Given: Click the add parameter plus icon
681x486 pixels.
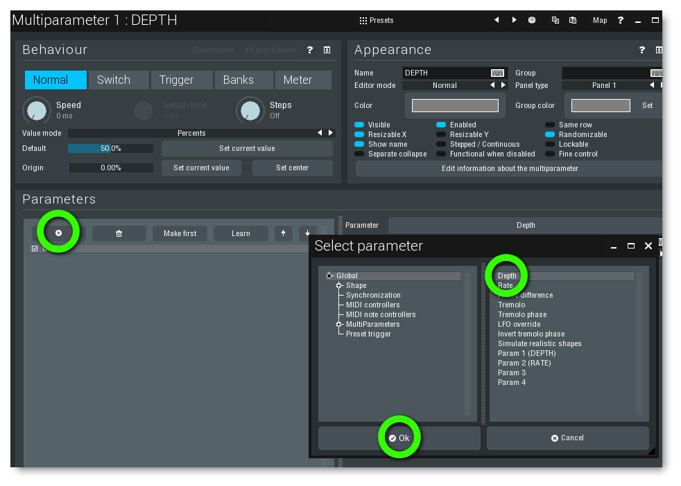Looking at the screenshot, I should pyautogui.click(x=59, y=233).
